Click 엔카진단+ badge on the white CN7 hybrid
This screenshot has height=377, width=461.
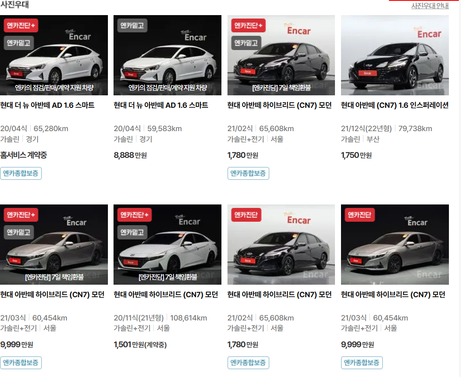pyautogui.click(x=134, y=215)
